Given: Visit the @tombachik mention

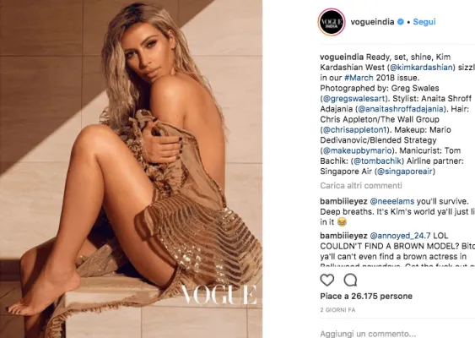Looking at the screenshot, I should click(x=377, y=161).
